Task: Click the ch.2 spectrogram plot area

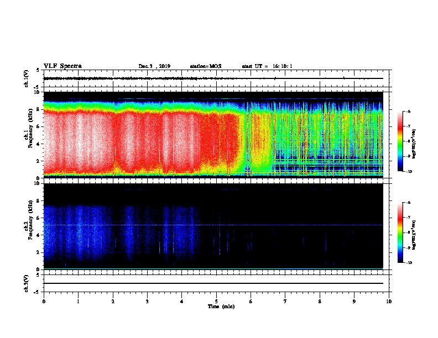Action: (213, 226)
